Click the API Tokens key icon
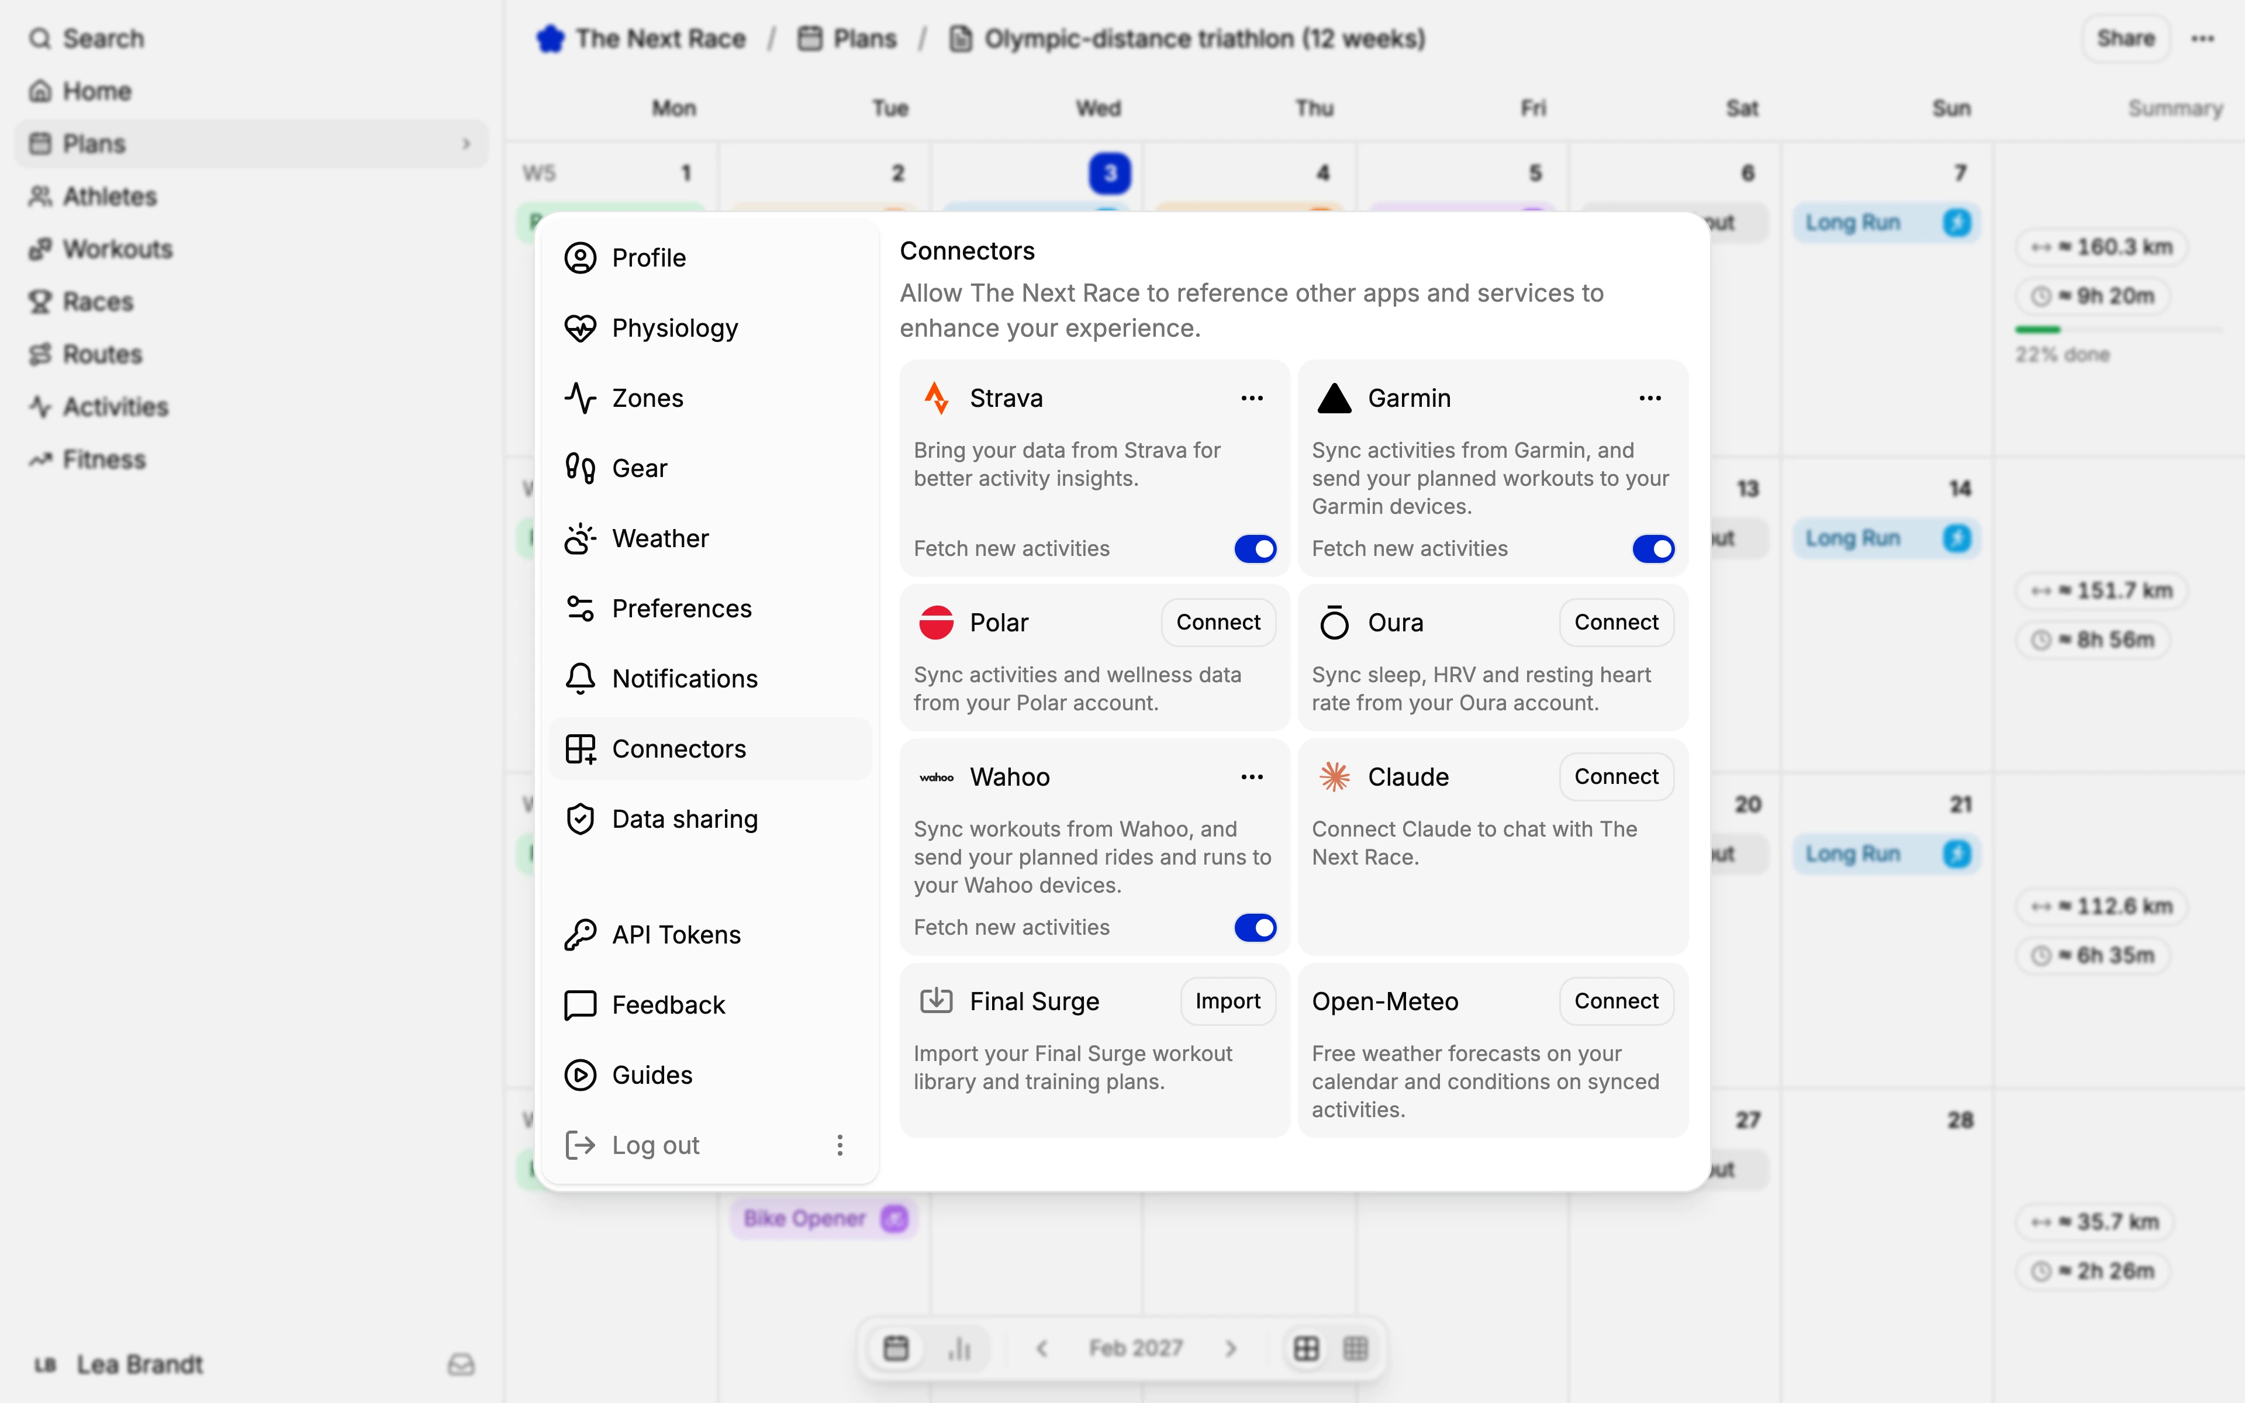This screenshot has width=2245, height=1403. coord(581,934)
